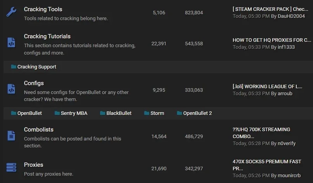Click the wrench icon beside Cracking Tools
The image size is (313, 183).
(x=11, y=12)
